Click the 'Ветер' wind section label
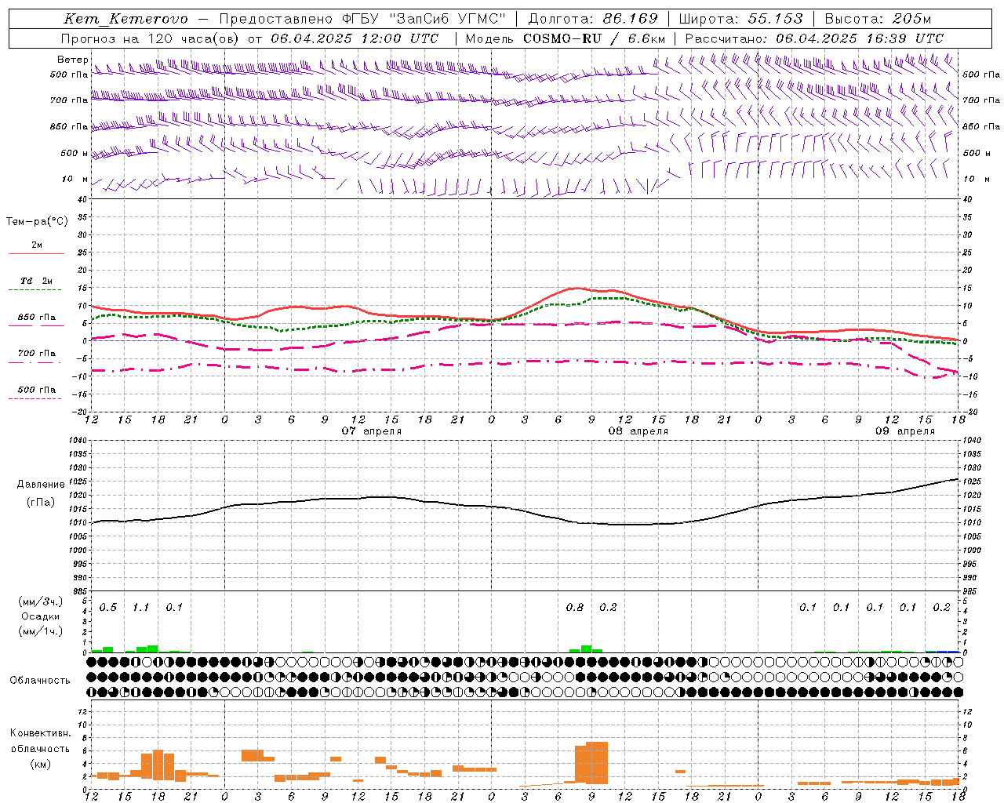Viewport: 1004px width, 803px height. coord(72,60)
